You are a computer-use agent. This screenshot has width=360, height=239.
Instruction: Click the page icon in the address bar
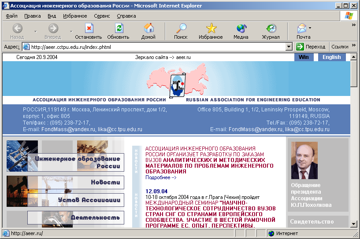(x=26, y=47)
